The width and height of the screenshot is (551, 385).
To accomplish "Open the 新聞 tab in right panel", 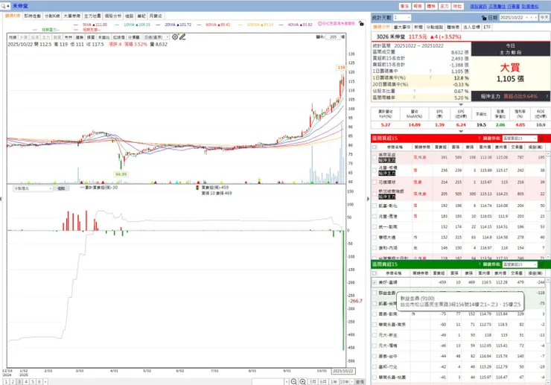I will point(418,27).
